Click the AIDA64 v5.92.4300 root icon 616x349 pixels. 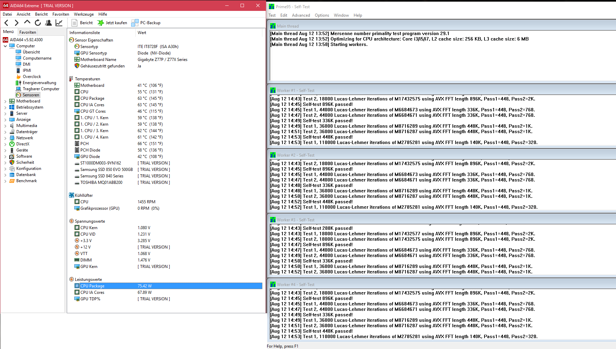pos(5,40)
